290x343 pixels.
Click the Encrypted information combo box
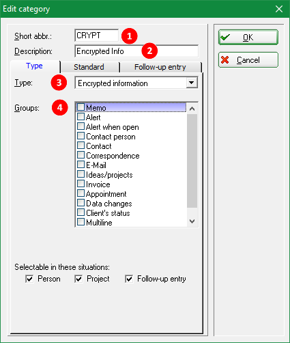point(136,83)
